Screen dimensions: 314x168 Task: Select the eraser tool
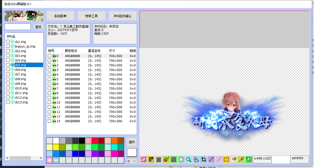click(x=234, y=159)
